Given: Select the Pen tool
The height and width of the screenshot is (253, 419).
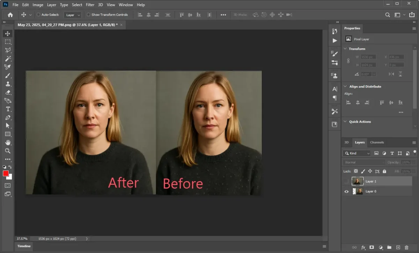Looking at the screenshot, I should point(8,117).
